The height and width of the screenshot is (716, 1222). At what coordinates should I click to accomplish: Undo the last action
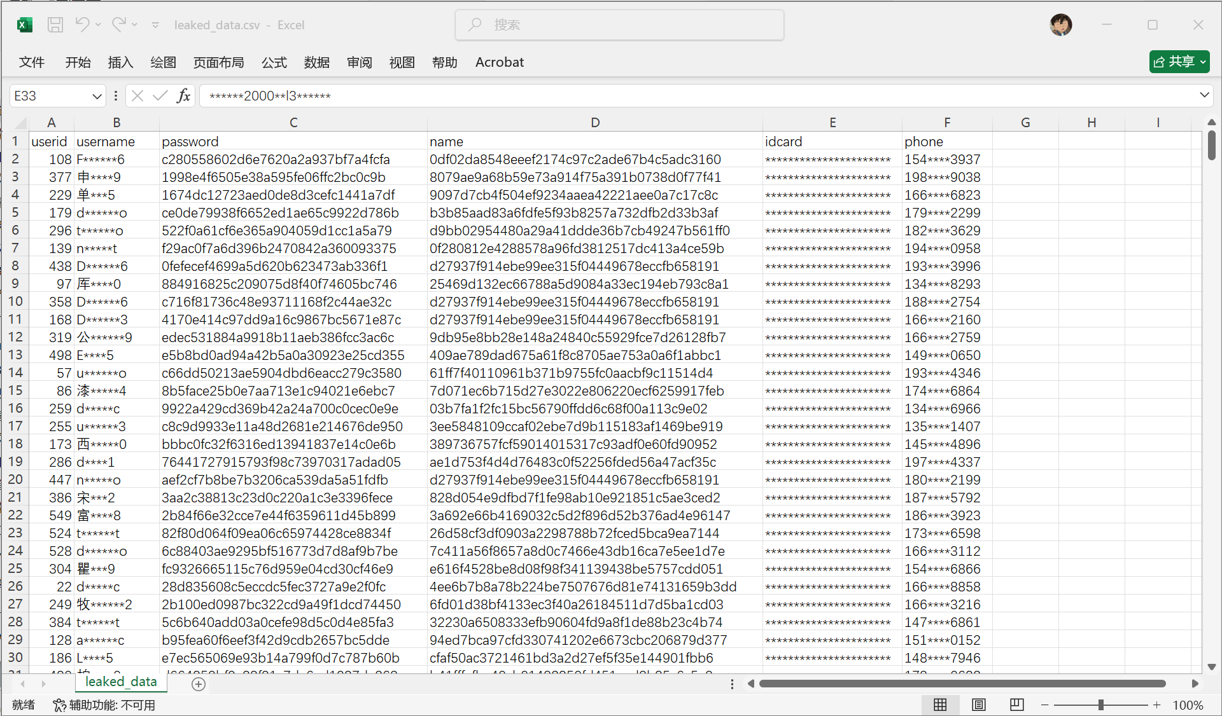pyautogui.click(x=82, y=25)
